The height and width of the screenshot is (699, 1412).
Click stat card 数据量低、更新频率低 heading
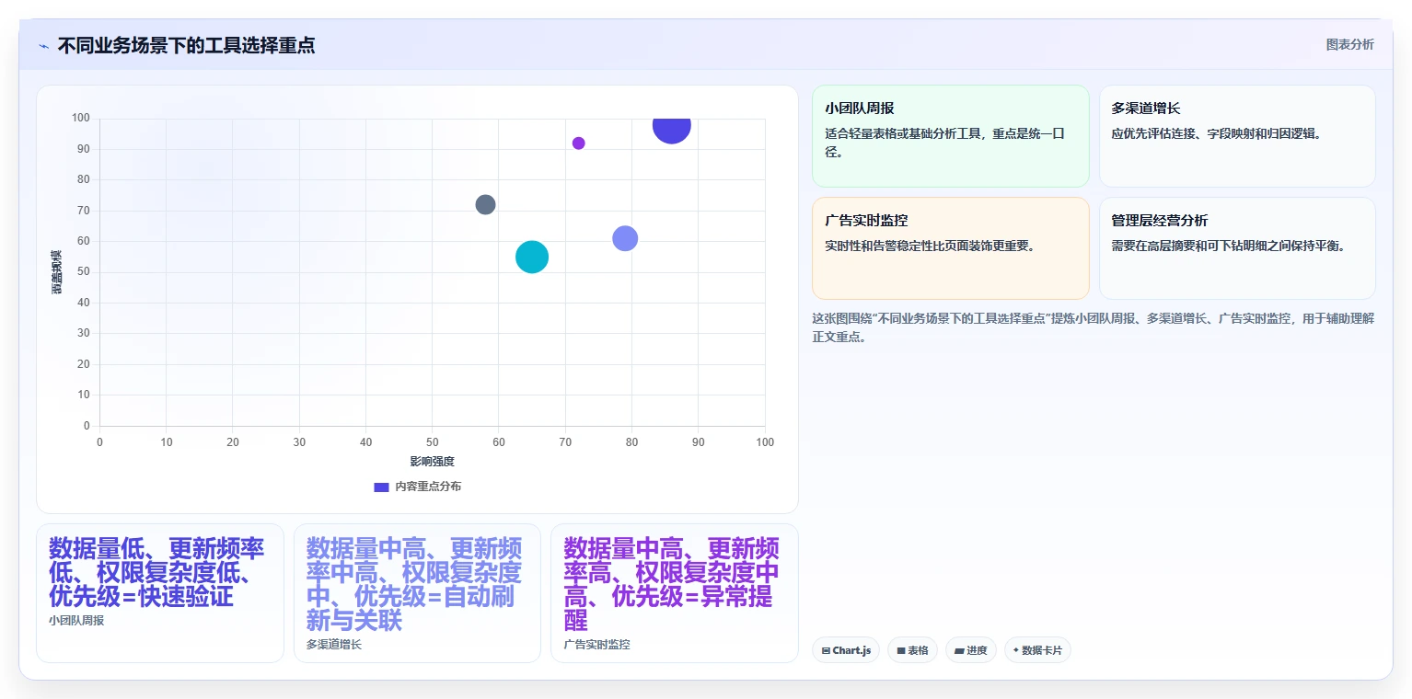156,573
